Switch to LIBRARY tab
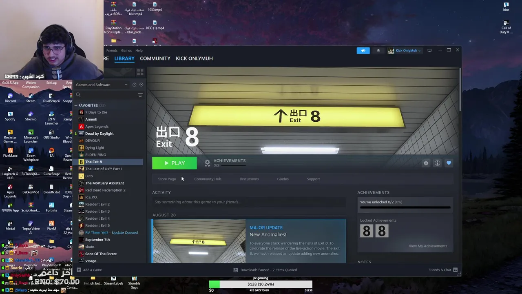 124,58
